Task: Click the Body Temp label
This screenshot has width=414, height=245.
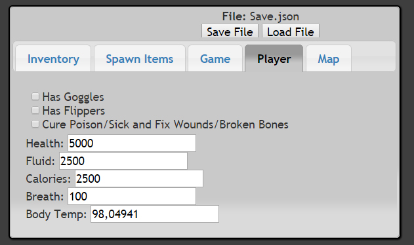Action: click(56, 214)
